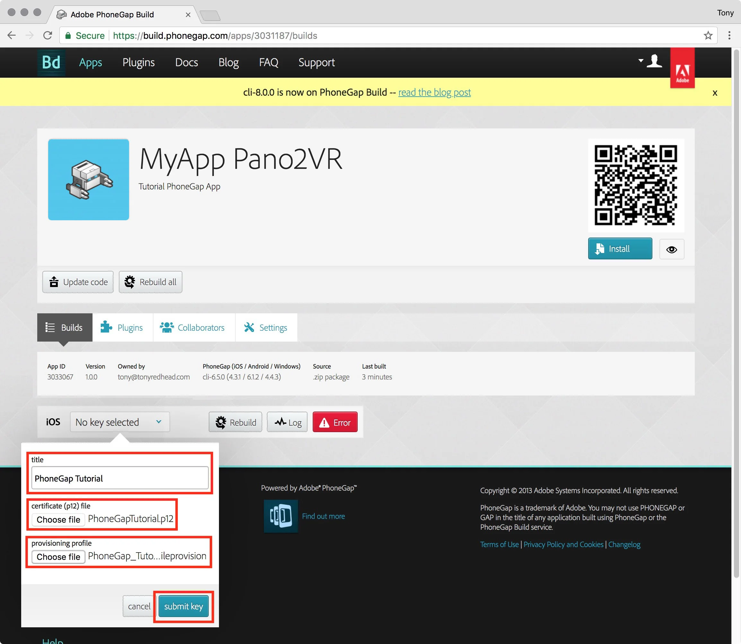Image resolution: width=741 pixels, height=644 pixels.
Task: Open the Terms of Use link
Action: click(x=500, y=544)
